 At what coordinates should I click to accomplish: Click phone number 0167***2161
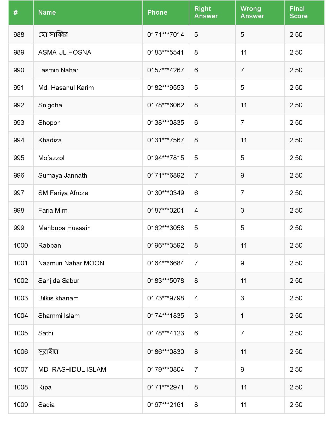point(166,405)
